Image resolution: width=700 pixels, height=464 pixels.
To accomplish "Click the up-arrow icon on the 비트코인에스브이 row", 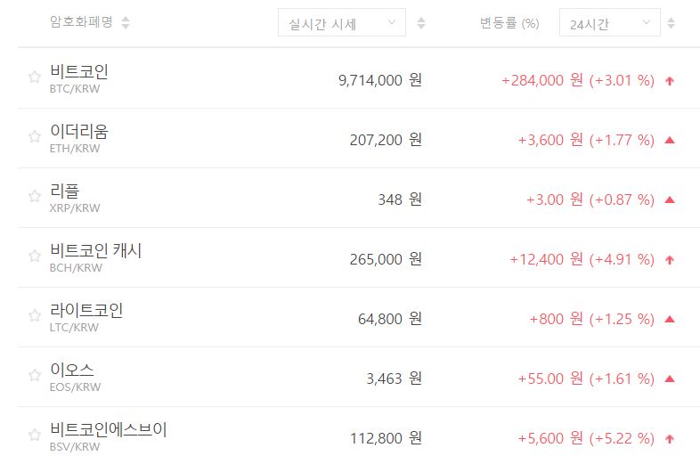I will (x=670, y=438).
